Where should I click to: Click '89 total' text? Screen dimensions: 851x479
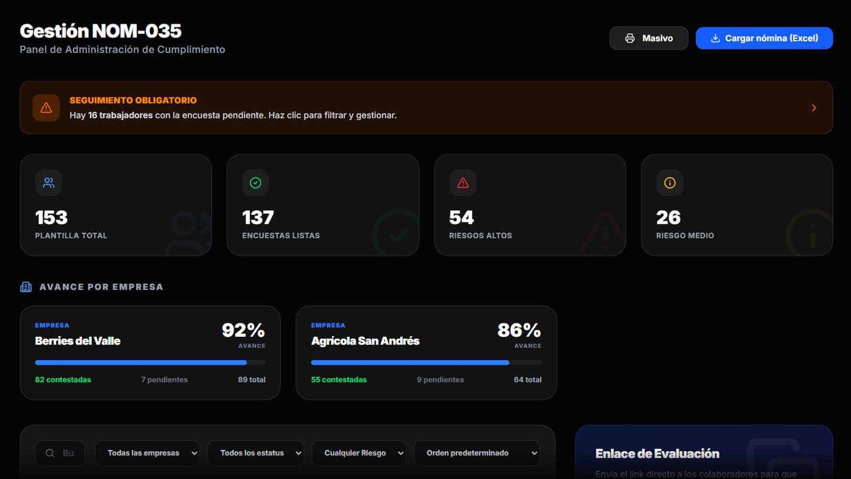tap(252, 380)
